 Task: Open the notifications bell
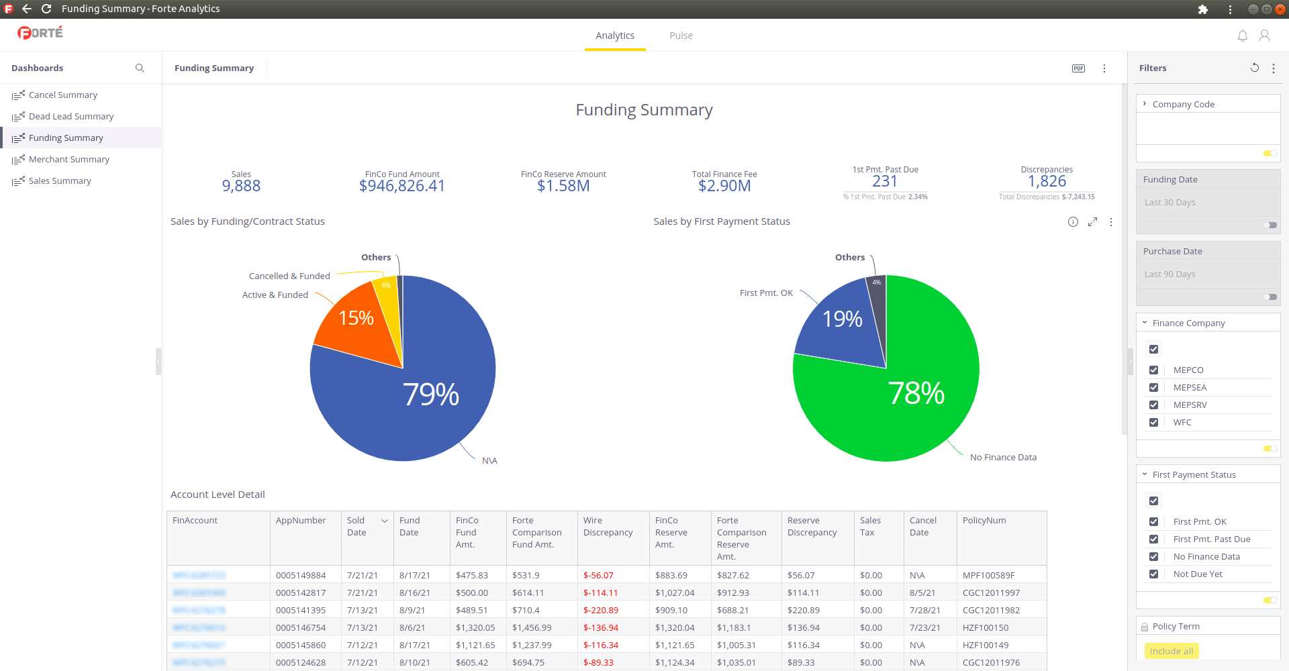click(1242, 36)
